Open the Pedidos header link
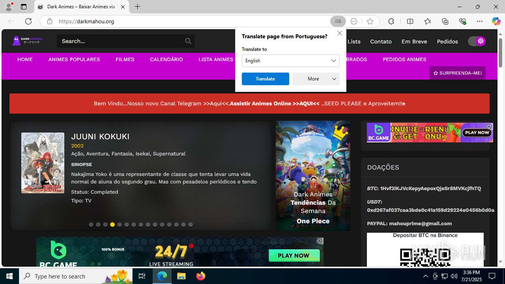The width and height of the screenshot is (505, 284). click(x=447, y=41)
